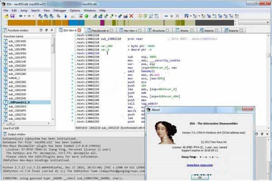Click the red X cancel toolbar icon
The width and height of the screenshot is (272, 181).
(x=131, y=16)
